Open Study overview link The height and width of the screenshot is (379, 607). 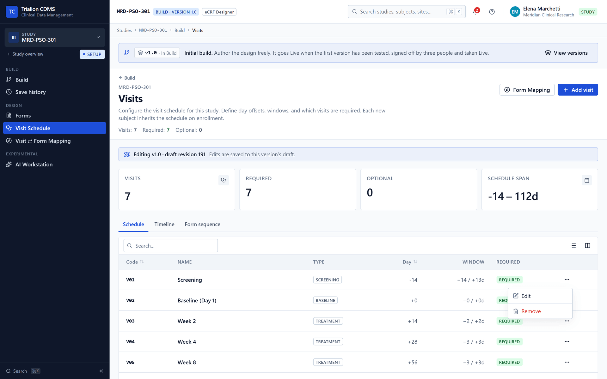click(x=25, y=54)
